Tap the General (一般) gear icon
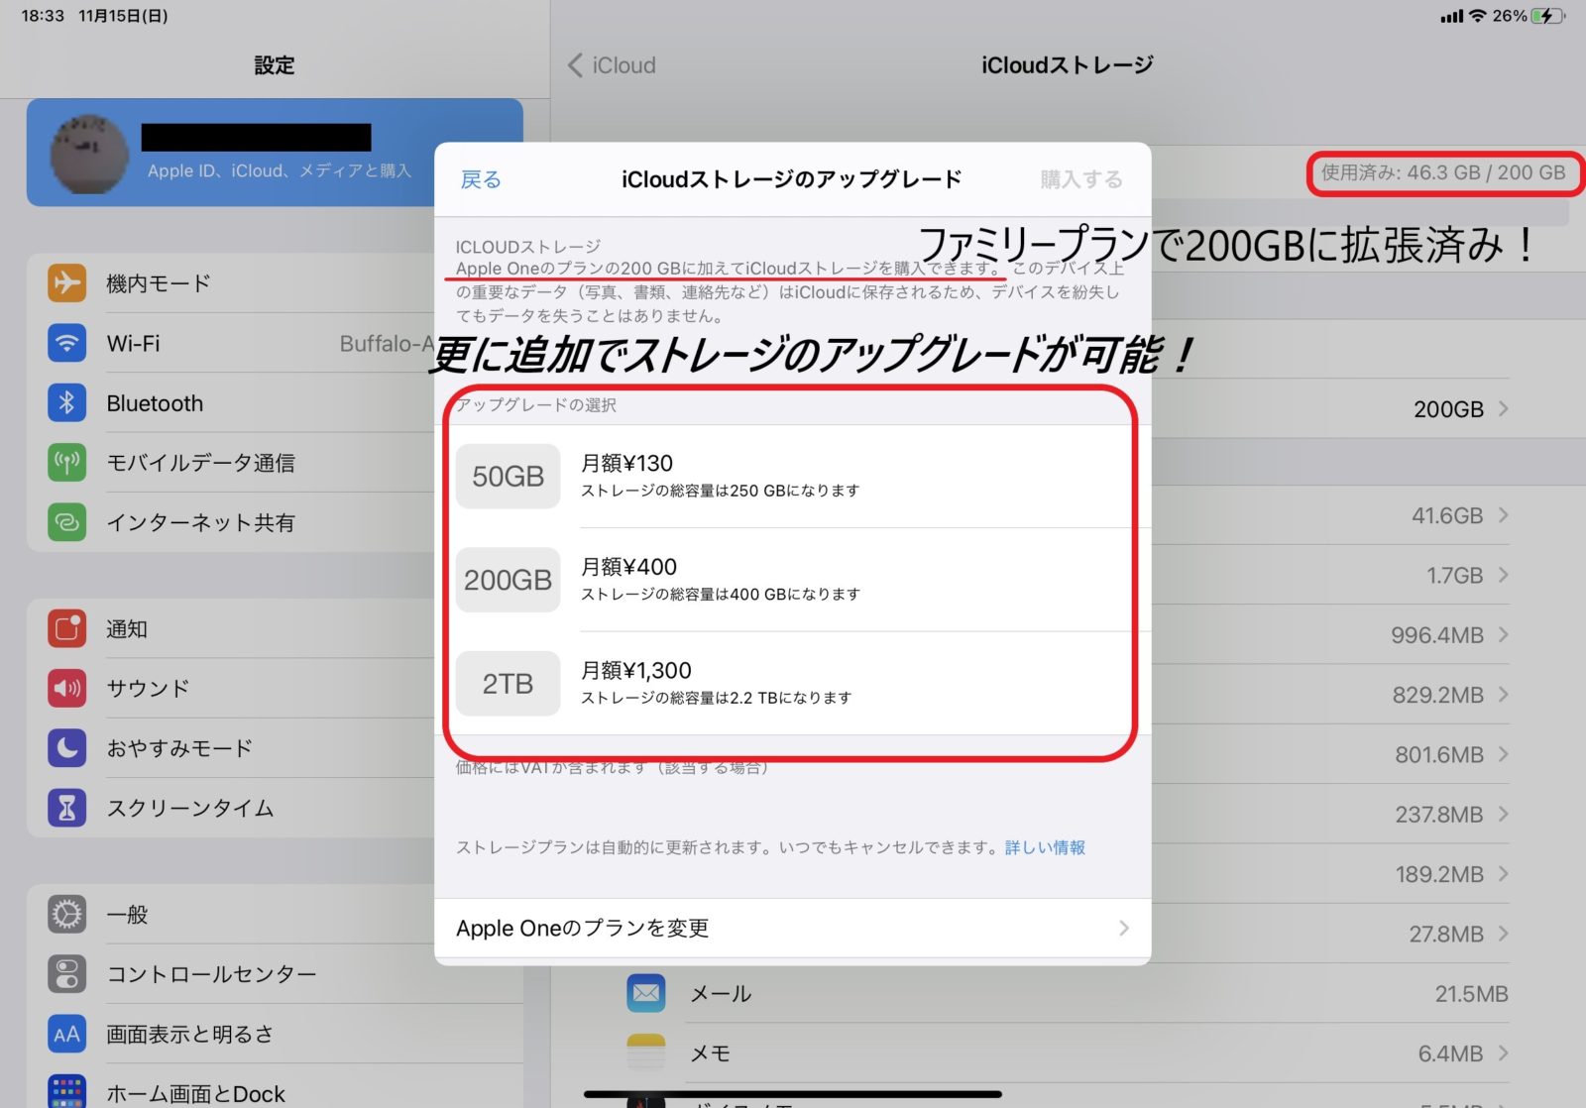 (x=66, y=914)
